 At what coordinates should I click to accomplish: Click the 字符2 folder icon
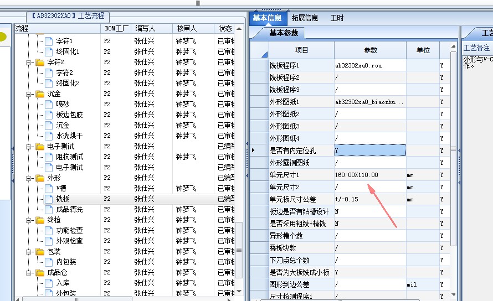tap(40, 62)
